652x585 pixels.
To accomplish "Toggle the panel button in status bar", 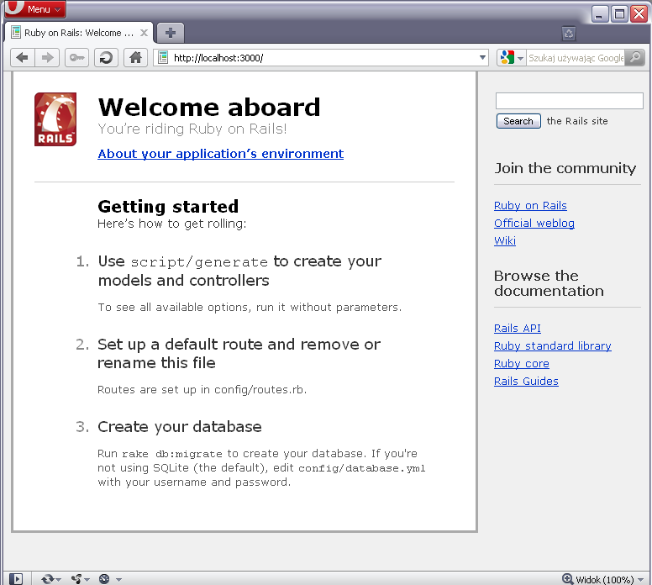I will [x=16, y=579].
